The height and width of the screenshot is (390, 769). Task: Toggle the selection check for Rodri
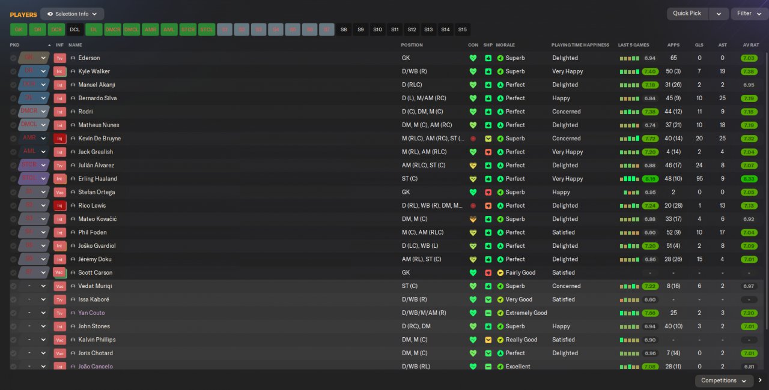(13, 112)
